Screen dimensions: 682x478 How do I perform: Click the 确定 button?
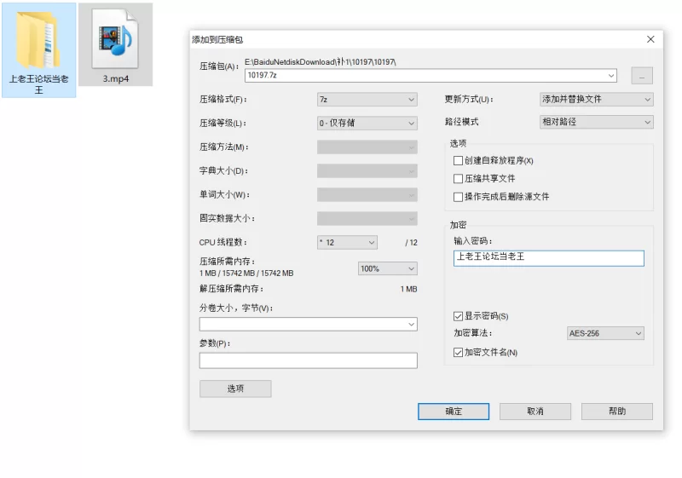tap(454, 412)
